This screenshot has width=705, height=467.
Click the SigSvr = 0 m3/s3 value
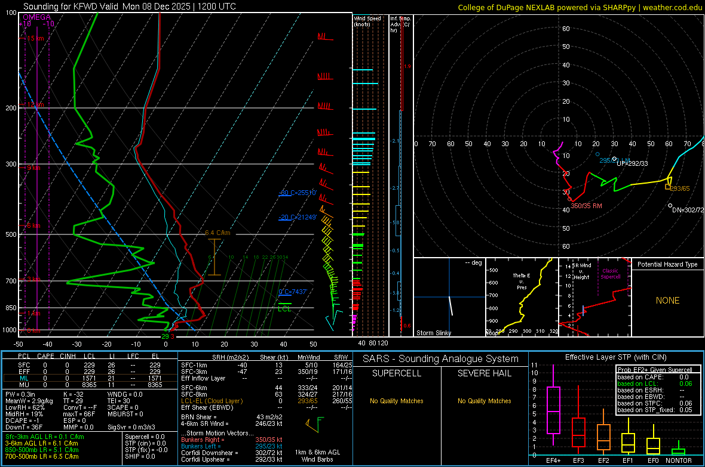point(131,428)
